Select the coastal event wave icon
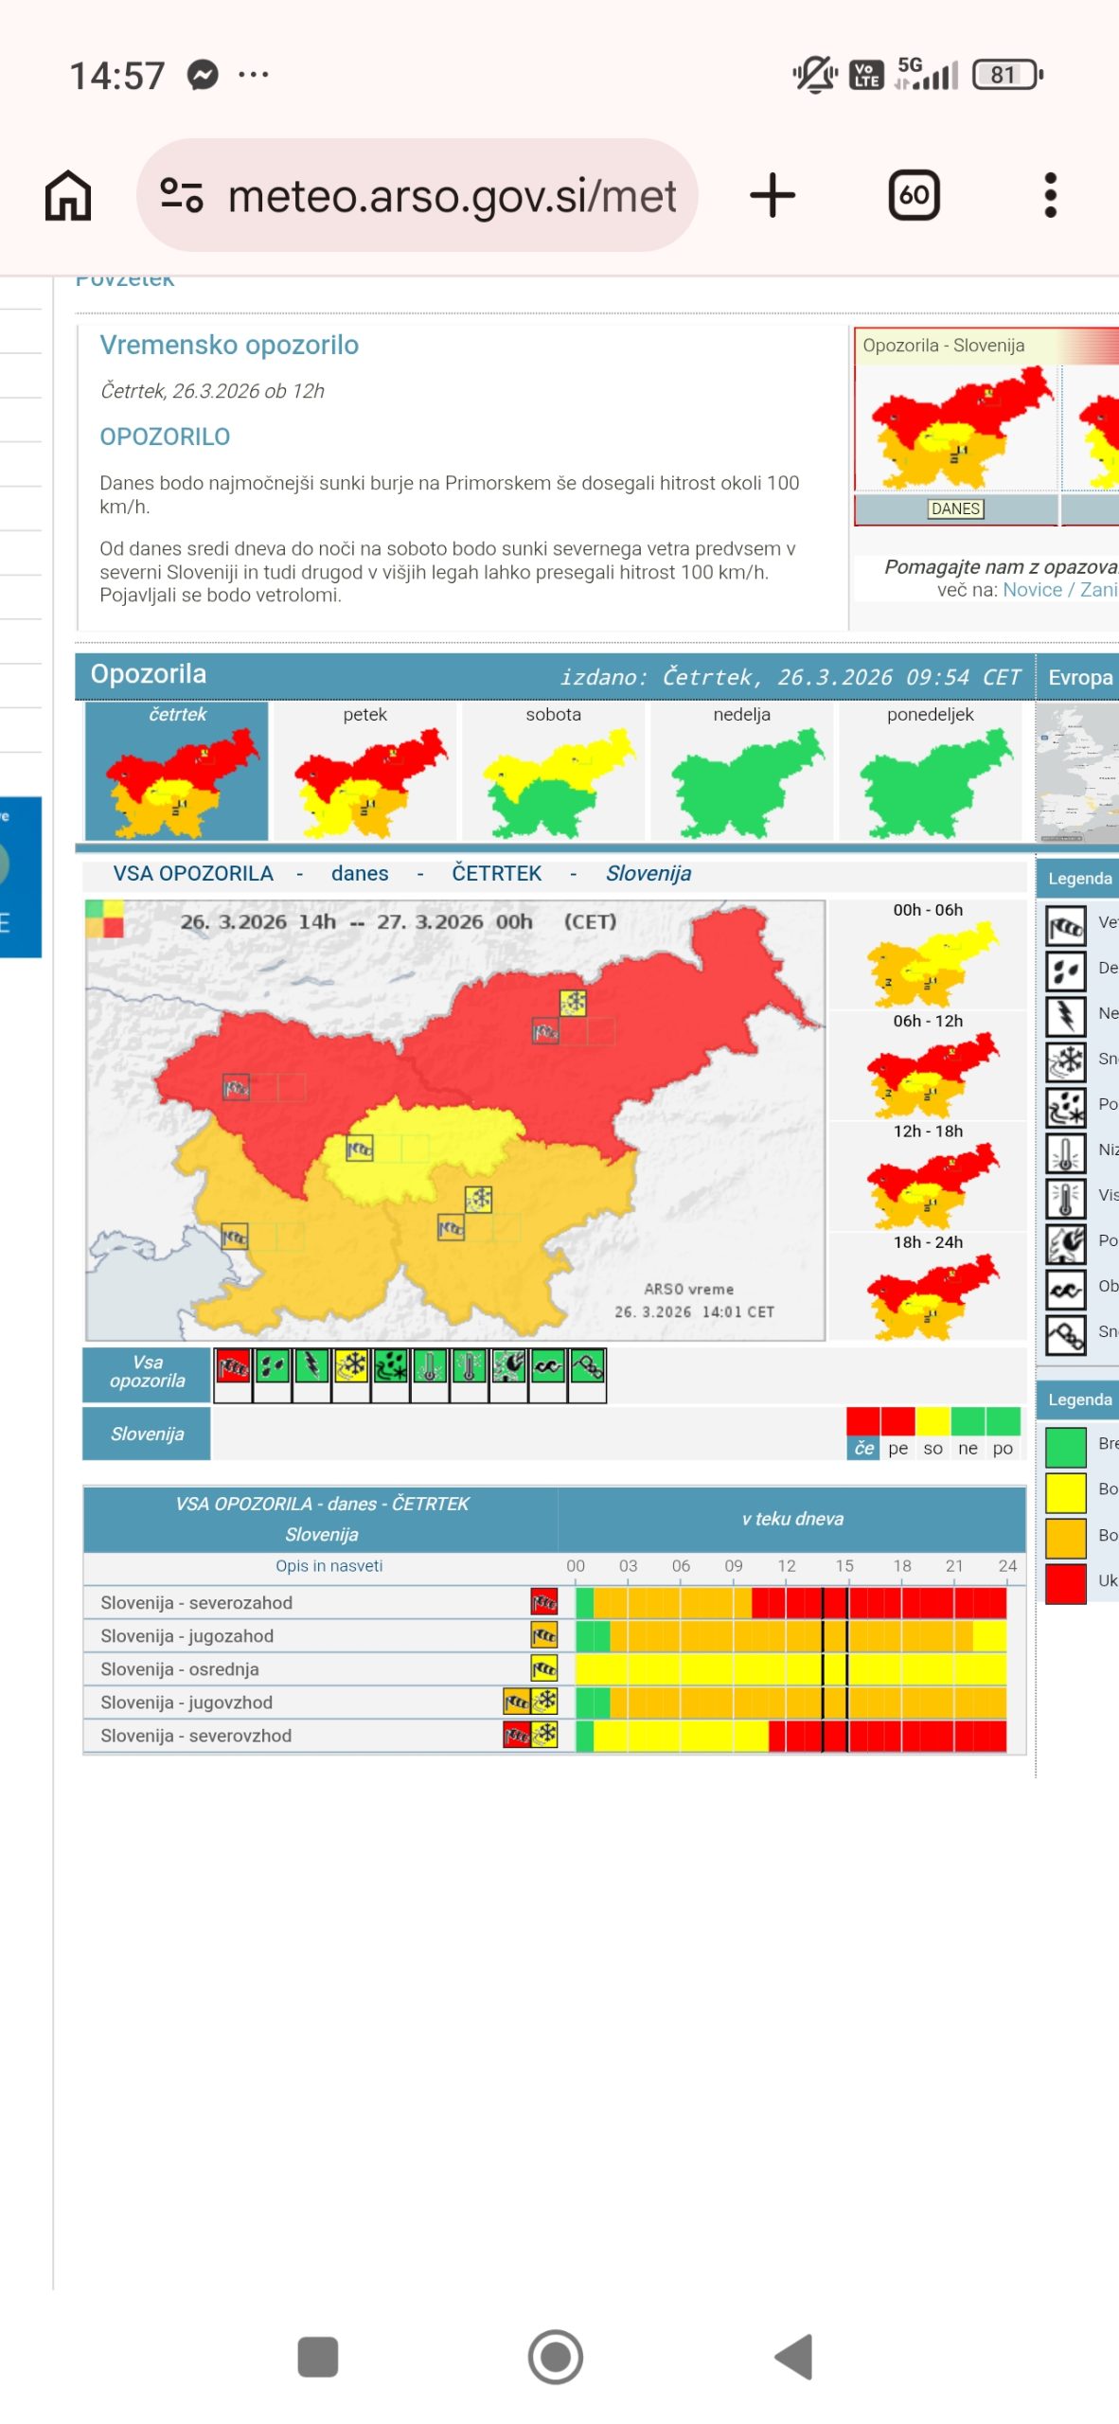Viewport: 1119px width, 2424px height. 548,1365
